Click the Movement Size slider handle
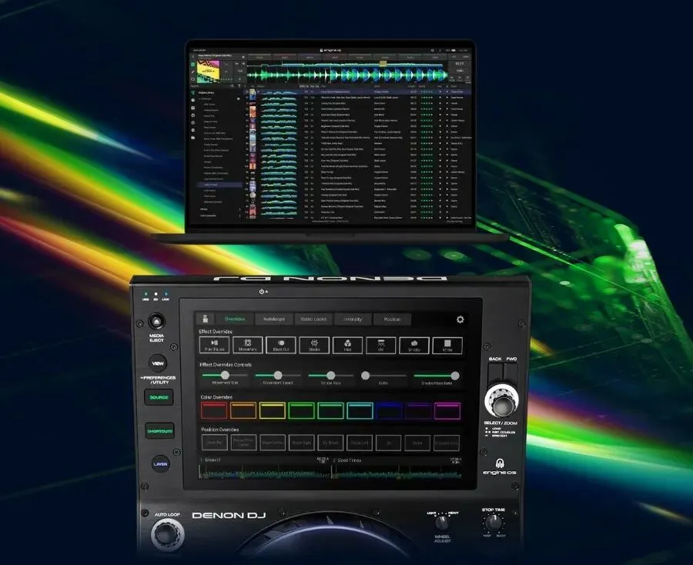This screenshot has height=565, width=693. [225, 375]
